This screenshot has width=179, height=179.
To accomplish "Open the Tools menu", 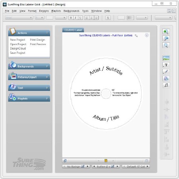I will point(85,11).
